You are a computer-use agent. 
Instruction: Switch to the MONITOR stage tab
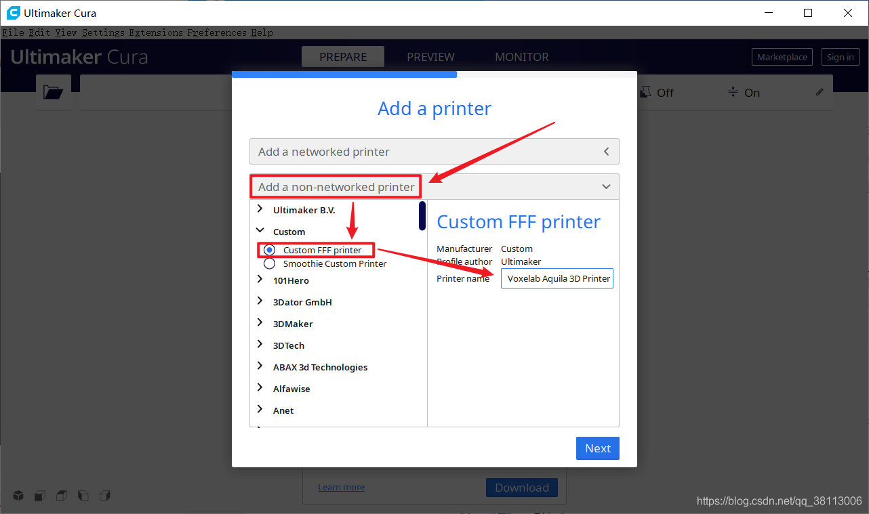(522, 57)
